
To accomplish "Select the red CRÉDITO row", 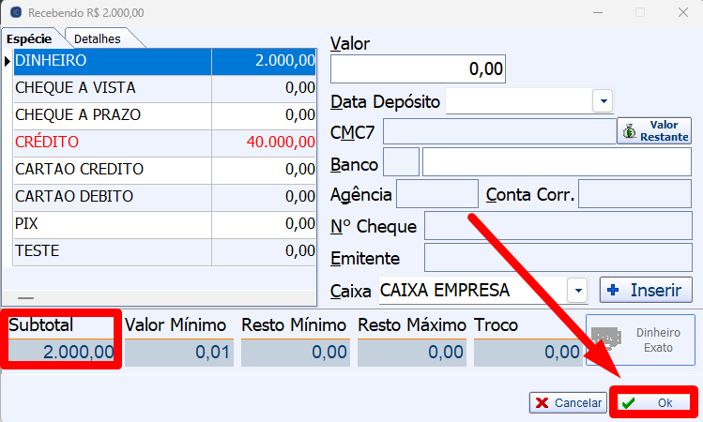I will click(113, 143).
